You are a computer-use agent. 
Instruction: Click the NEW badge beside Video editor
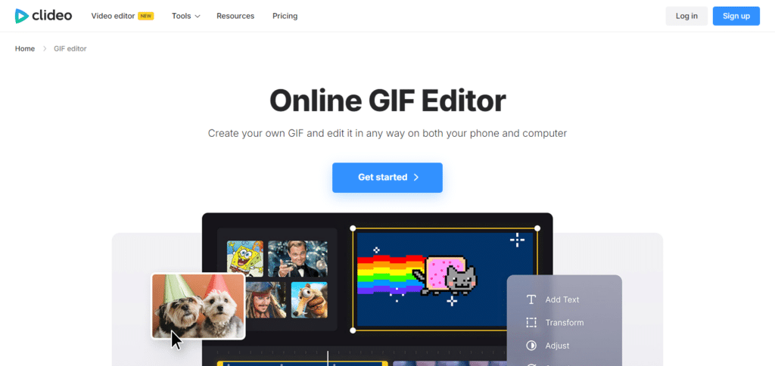pyautogui.click(x=145, y=16)
